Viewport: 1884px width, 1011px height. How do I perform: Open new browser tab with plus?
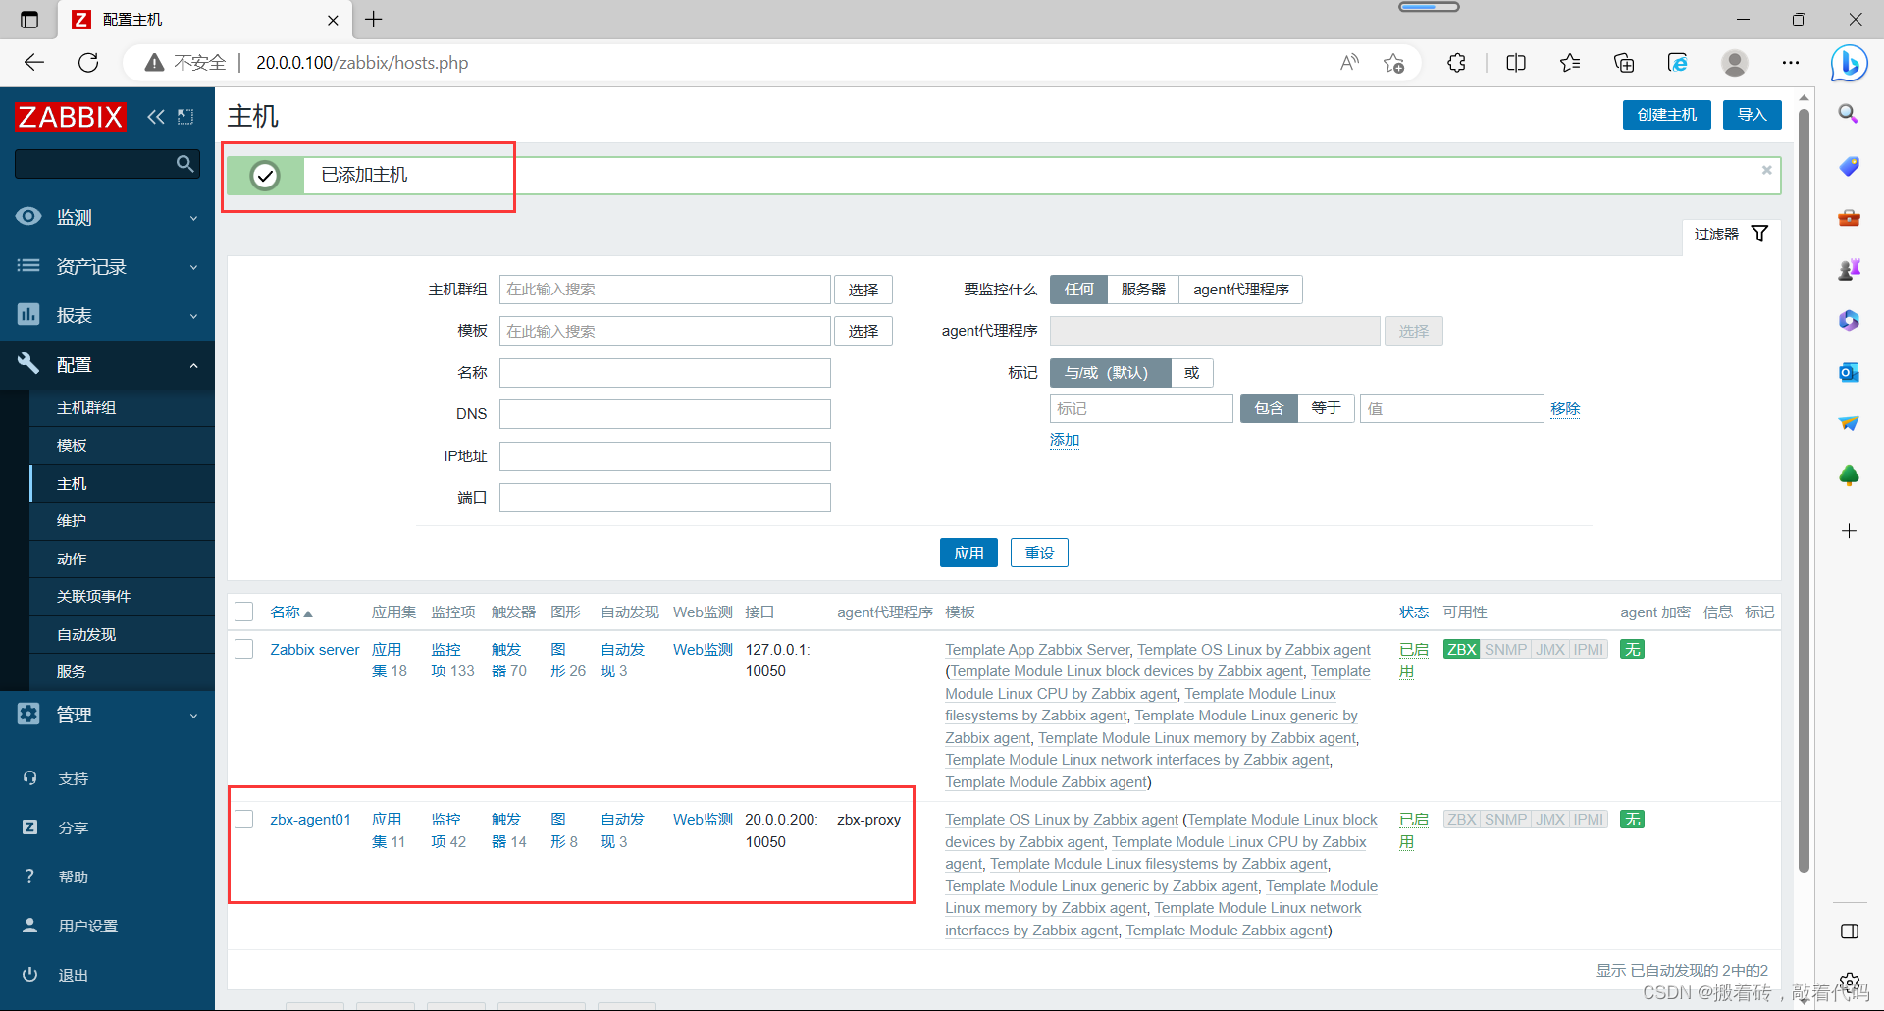pyautogui.click(x=374, y=20)
